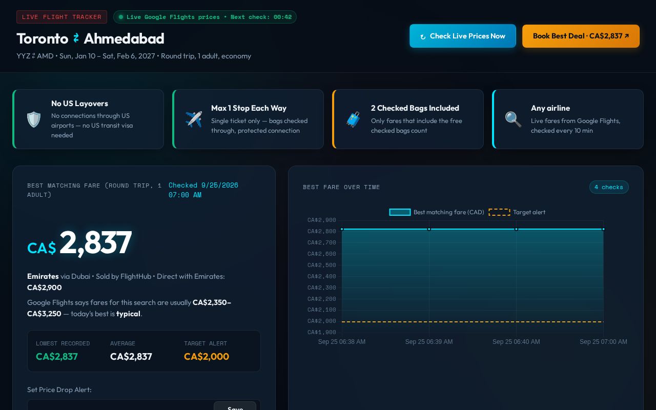This screenshot has height=410, width=656.
Task: Click the green live status dot in the header
Action: [x=121, y=17]
